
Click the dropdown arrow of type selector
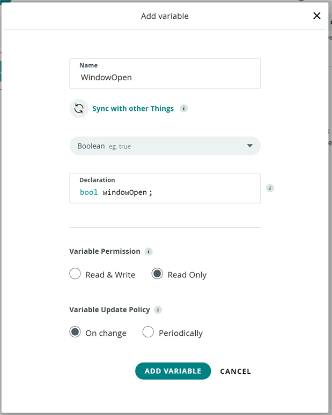click(x=250, y=146)
